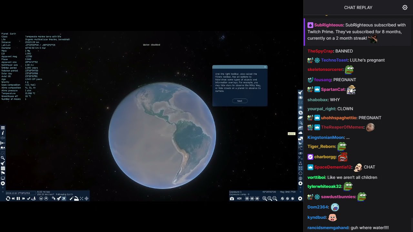
Task: Open settings gear in bottom-right toolbar
Action: pyautogui.click(x=300, y=198)
